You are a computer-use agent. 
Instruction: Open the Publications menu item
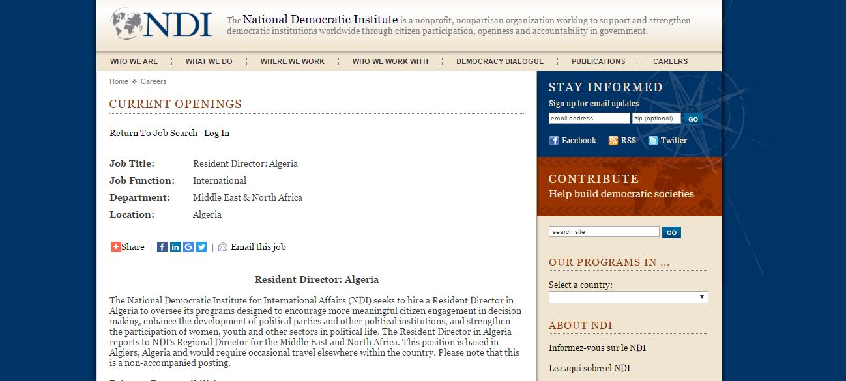[x=598, y=61]
